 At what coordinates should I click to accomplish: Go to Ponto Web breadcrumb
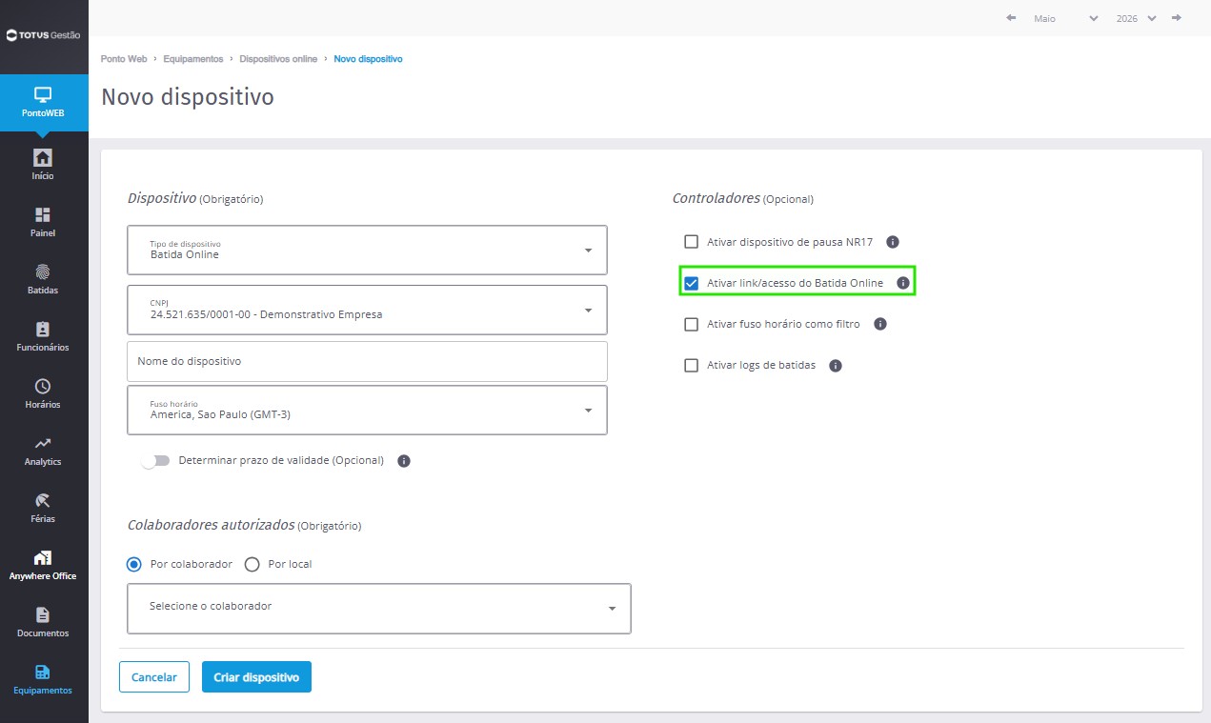click(x=124, y=59)
